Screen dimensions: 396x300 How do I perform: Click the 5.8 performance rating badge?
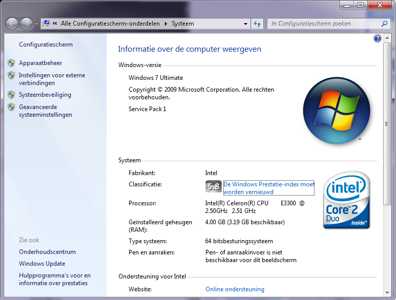(214, 186)
